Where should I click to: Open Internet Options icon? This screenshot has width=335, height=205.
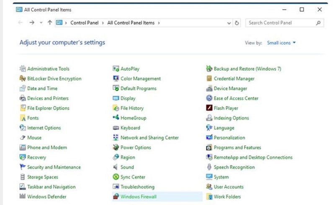[x=23, y=128]
